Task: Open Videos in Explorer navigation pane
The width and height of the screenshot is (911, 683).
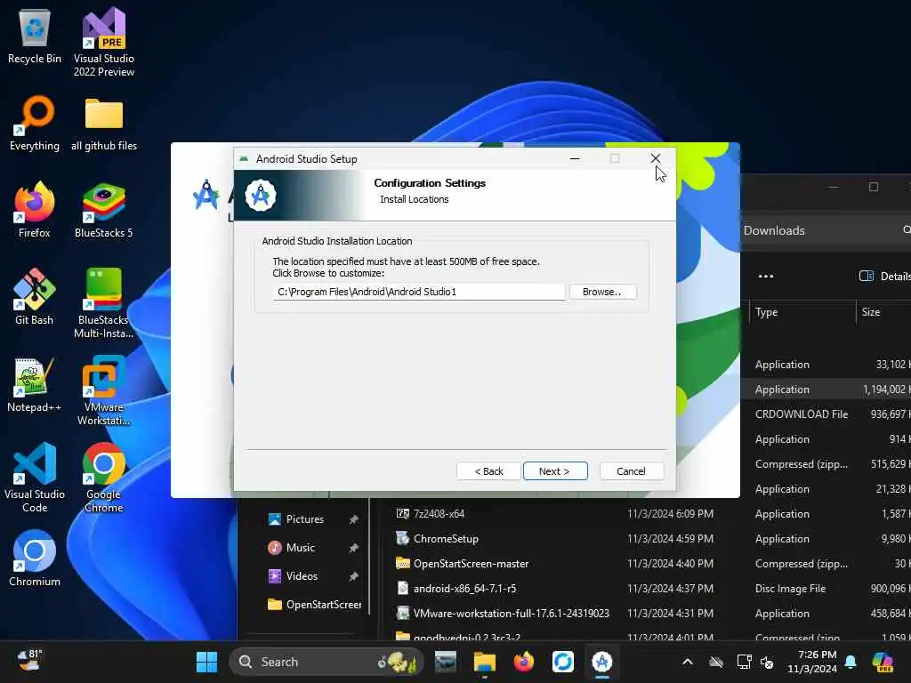Action: pos(302,576)
